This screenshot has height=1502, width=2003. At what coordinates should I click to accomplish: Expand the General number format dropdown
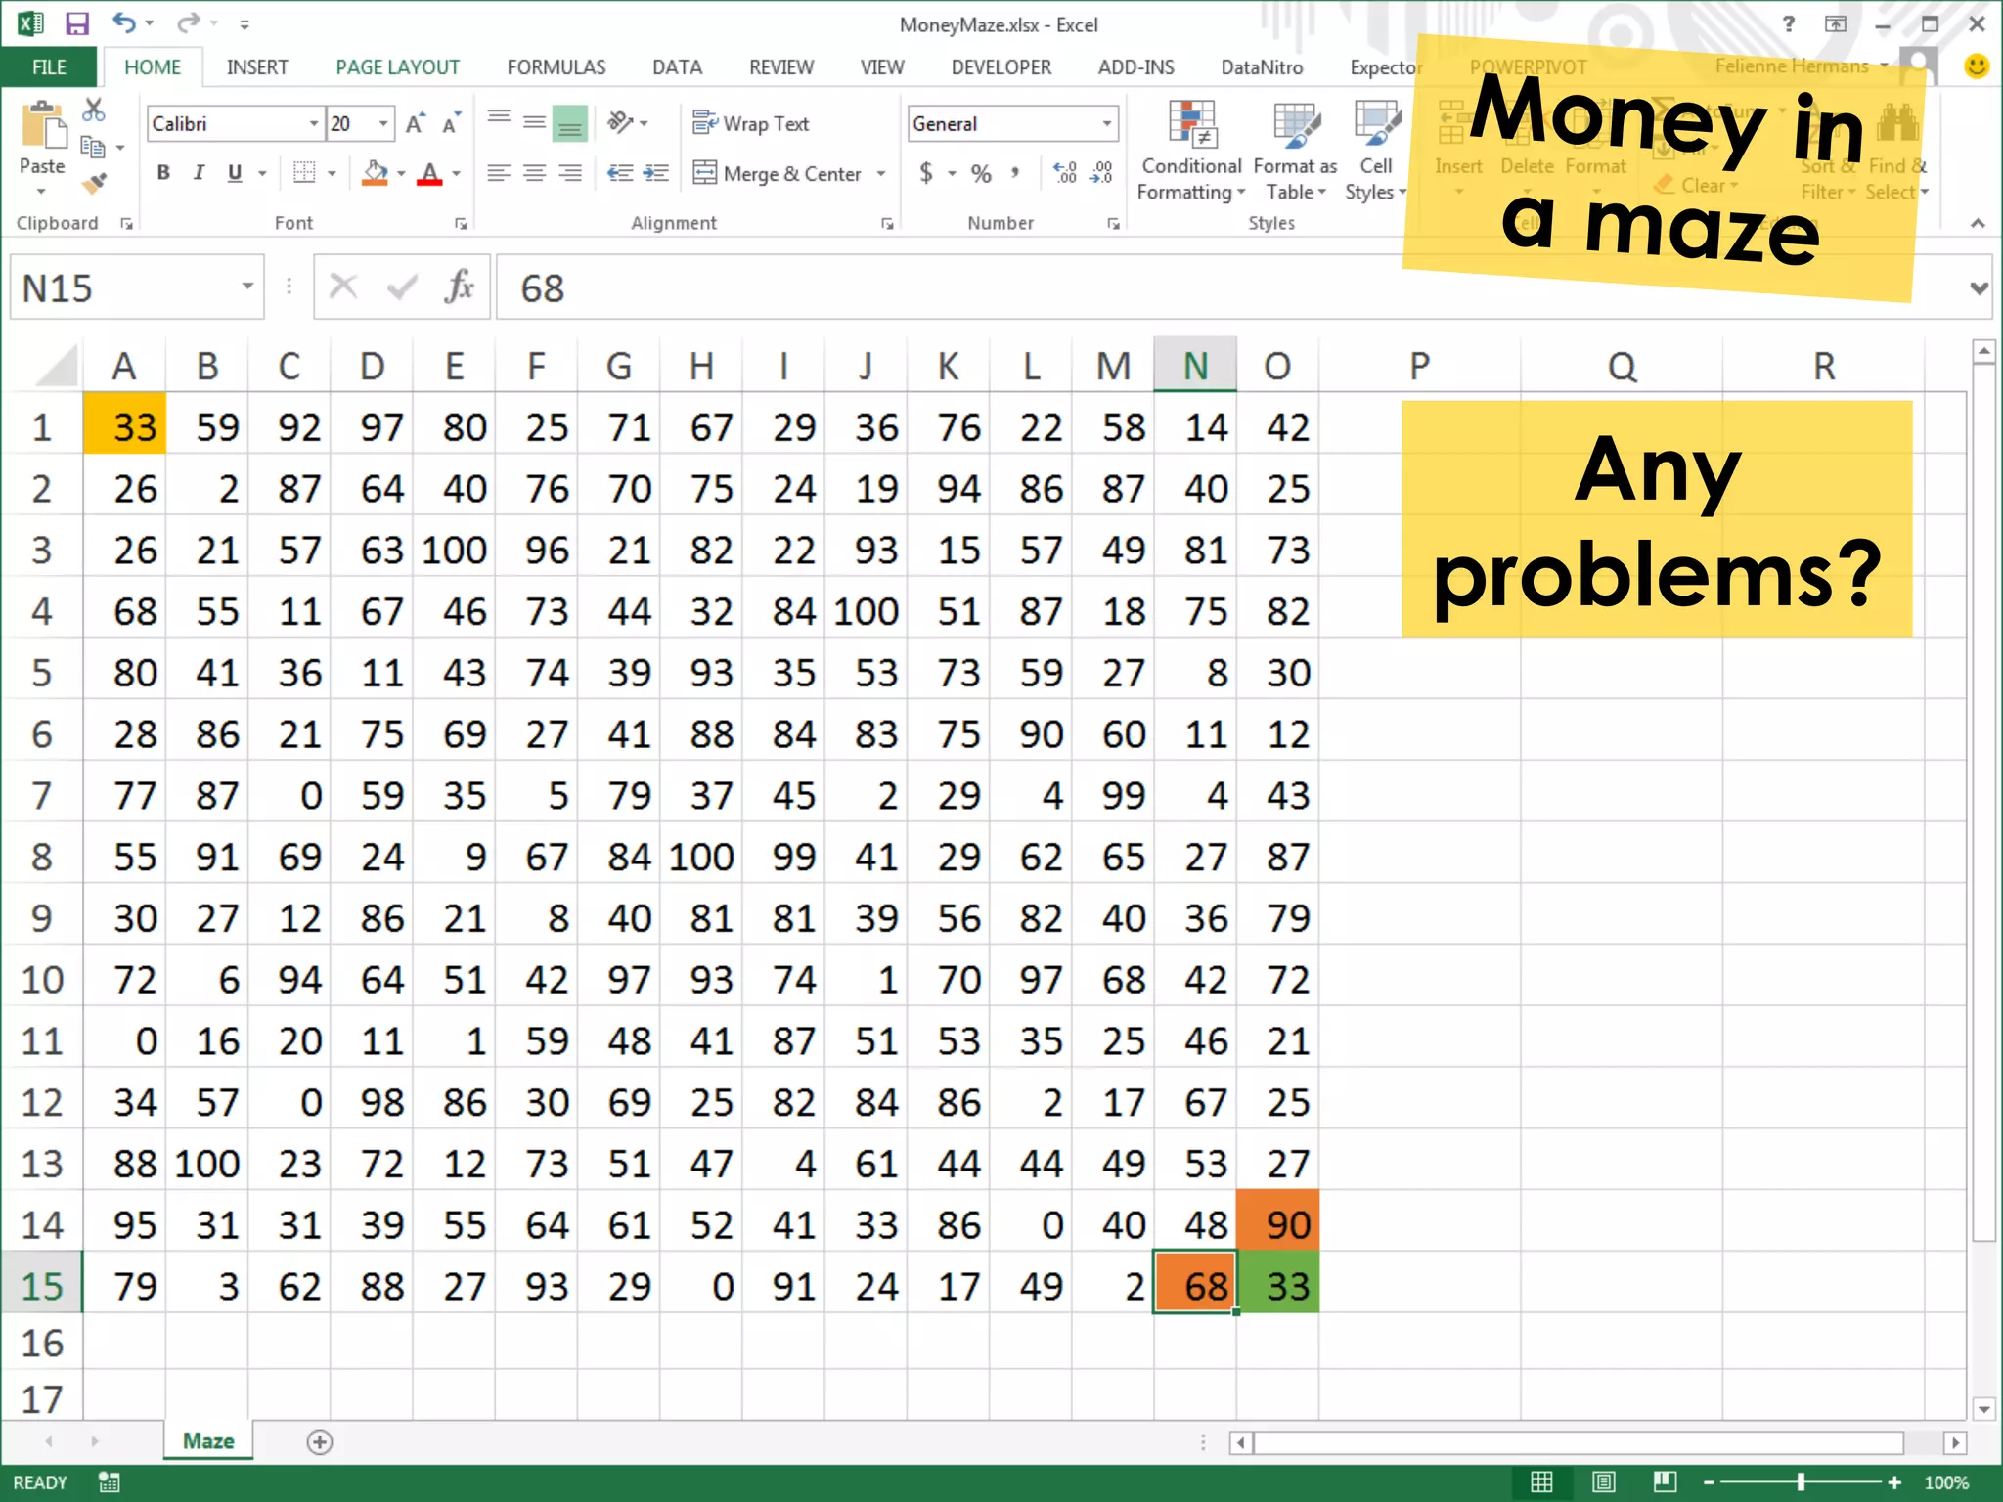pyautogui.click(x=1106, y=124)
